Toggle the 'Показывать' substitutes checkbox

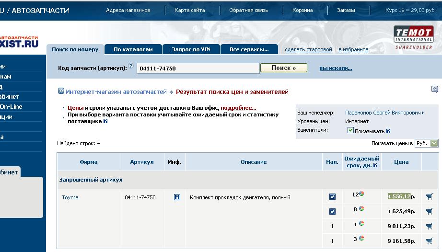pos(350,130)
